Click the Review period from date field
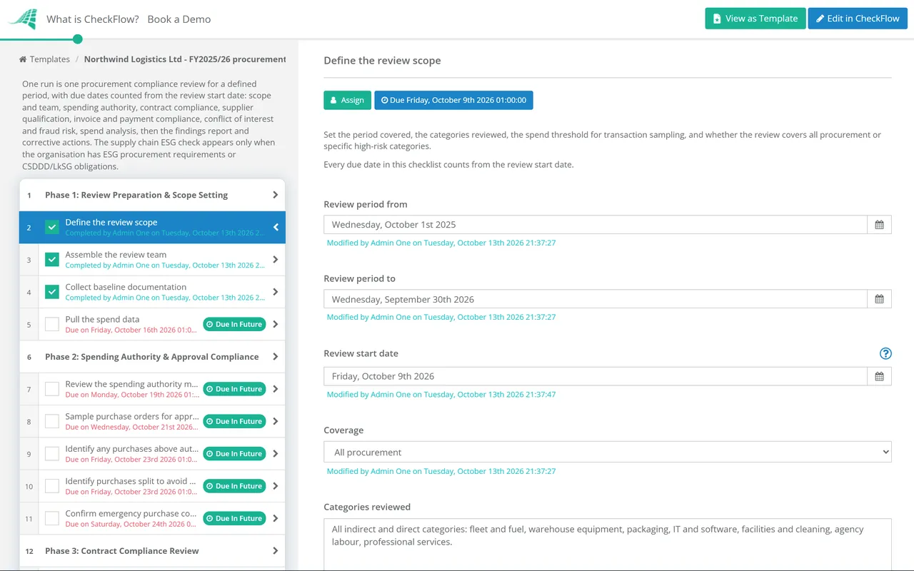The width and height of the screenshot is (914, 571). tap(596, 225)
